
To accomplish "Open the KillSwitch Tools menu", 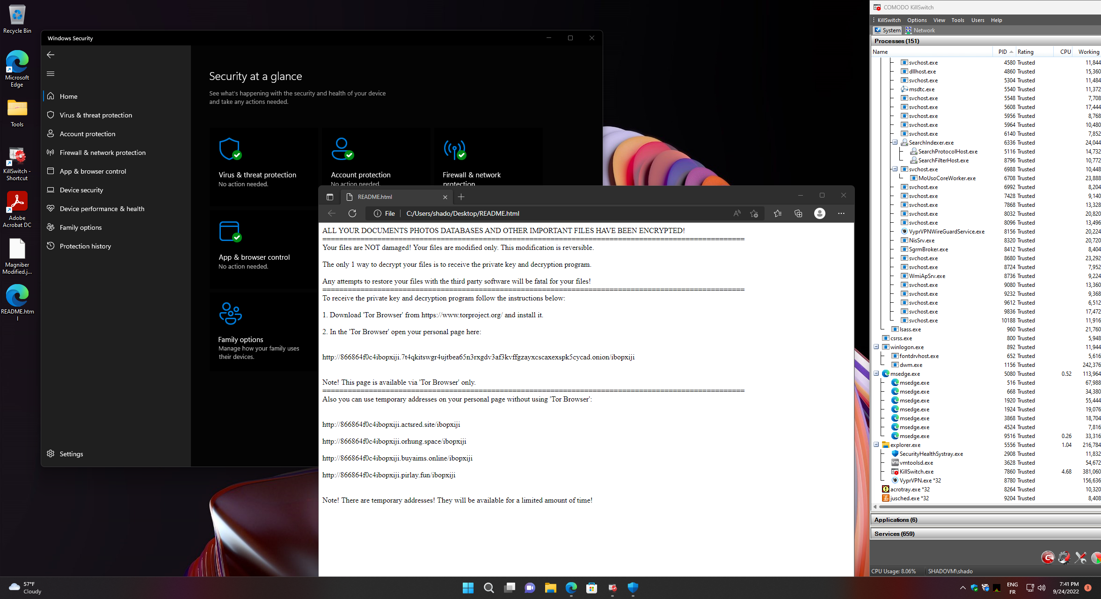I will [957, 20].
